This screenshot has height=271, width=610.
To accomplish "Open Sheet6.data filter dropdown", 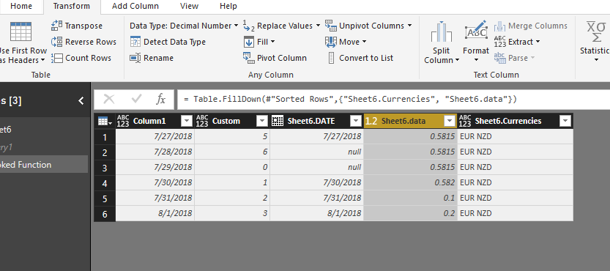I will [x=450, y=121].
